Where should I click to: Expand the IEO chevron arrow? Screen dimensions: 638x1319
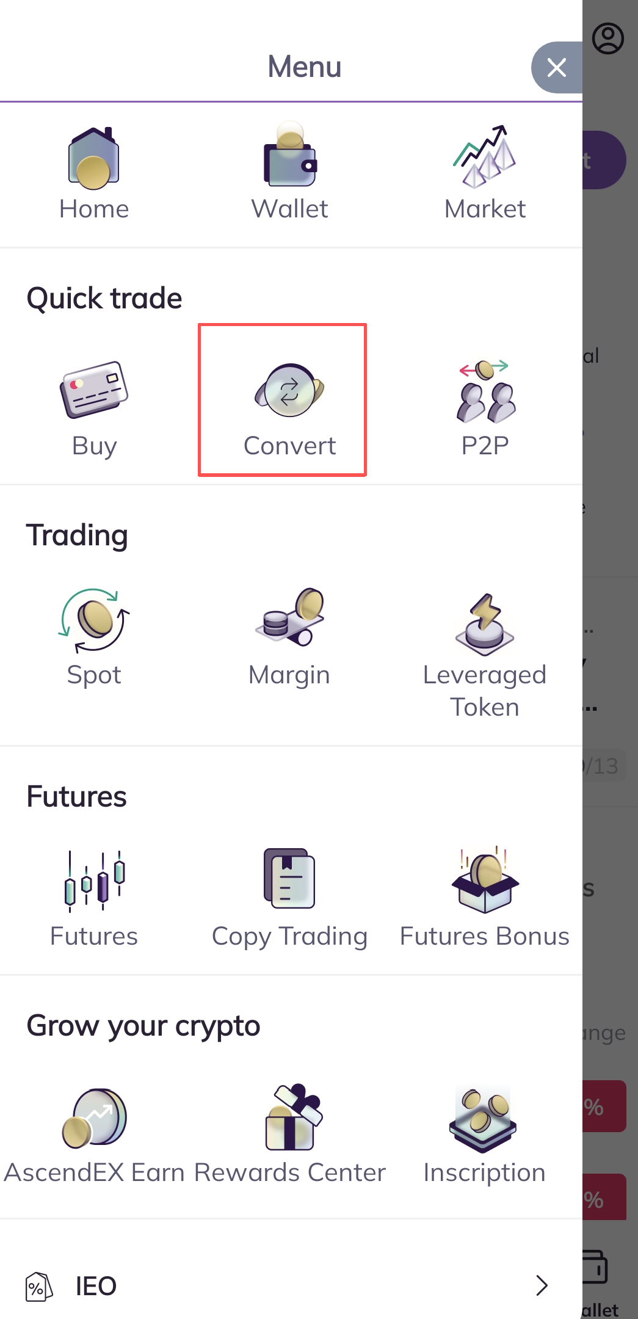pos(542,1285)
